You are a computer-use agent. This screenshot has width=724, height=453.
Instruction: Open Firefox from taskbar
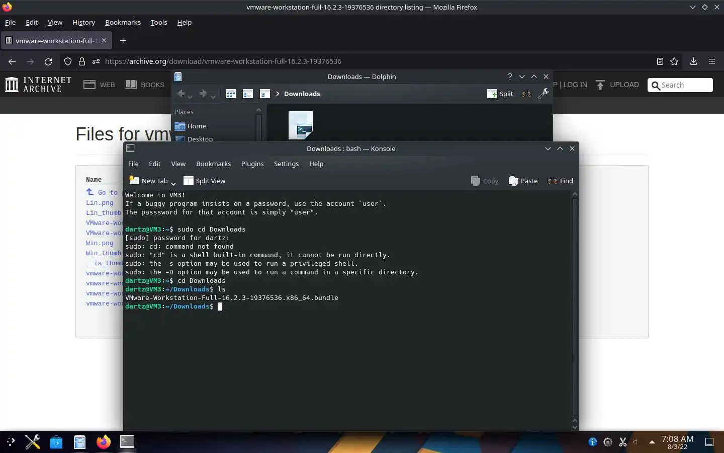point(104,442)
